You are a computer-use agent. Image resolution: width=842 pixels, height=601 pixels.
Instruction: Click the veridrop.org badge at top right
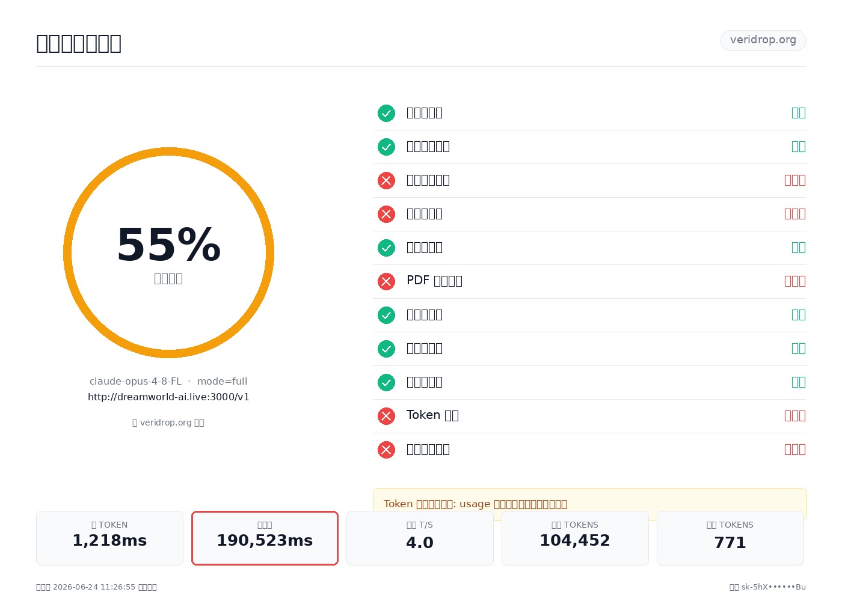click(763, 40)
